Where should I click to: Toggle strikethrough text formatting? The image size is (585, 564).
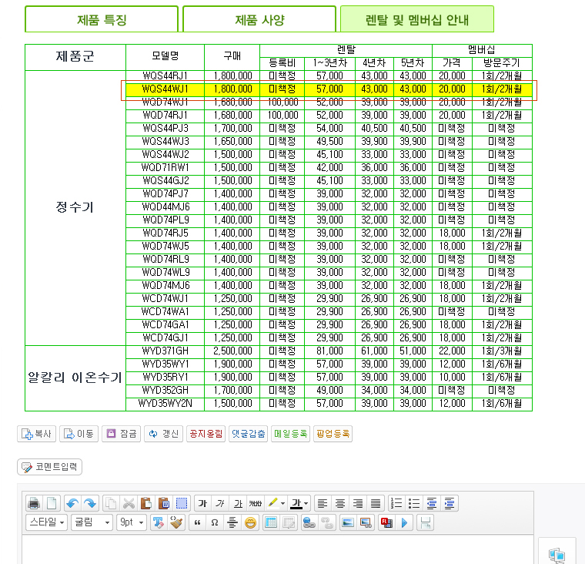point(256,503)
